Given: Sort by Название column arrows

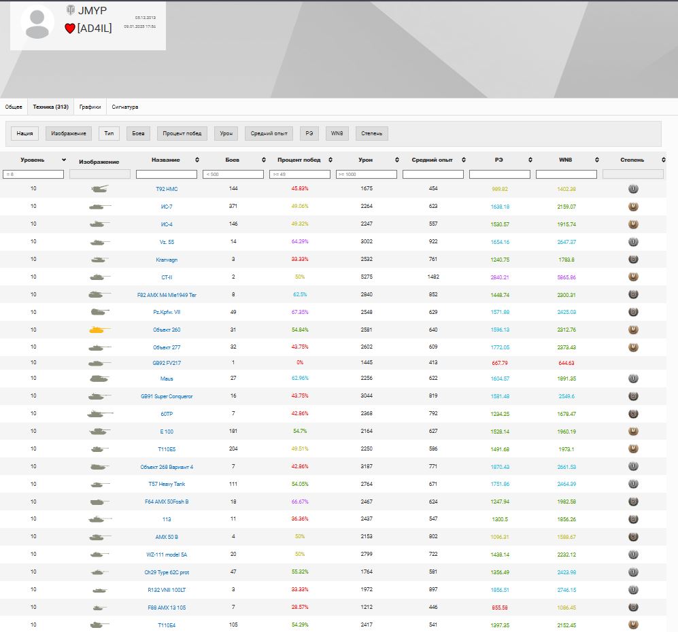Looking at the screenshot, I should pyautogui.click(x=197, y=160).
